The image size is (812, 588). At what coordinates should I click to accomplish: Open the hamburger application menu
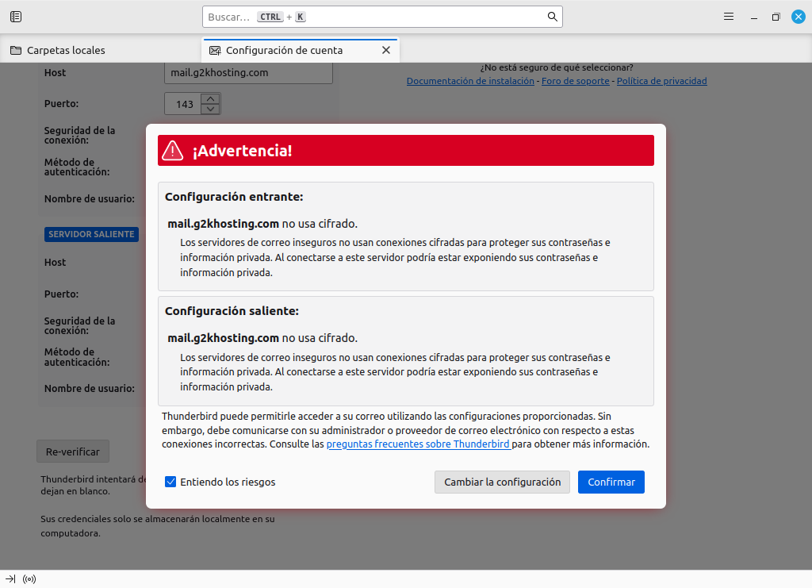[729, 17]
